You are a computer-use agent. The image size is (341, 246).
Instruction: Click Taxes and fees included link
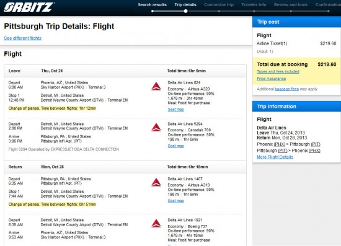278,71
